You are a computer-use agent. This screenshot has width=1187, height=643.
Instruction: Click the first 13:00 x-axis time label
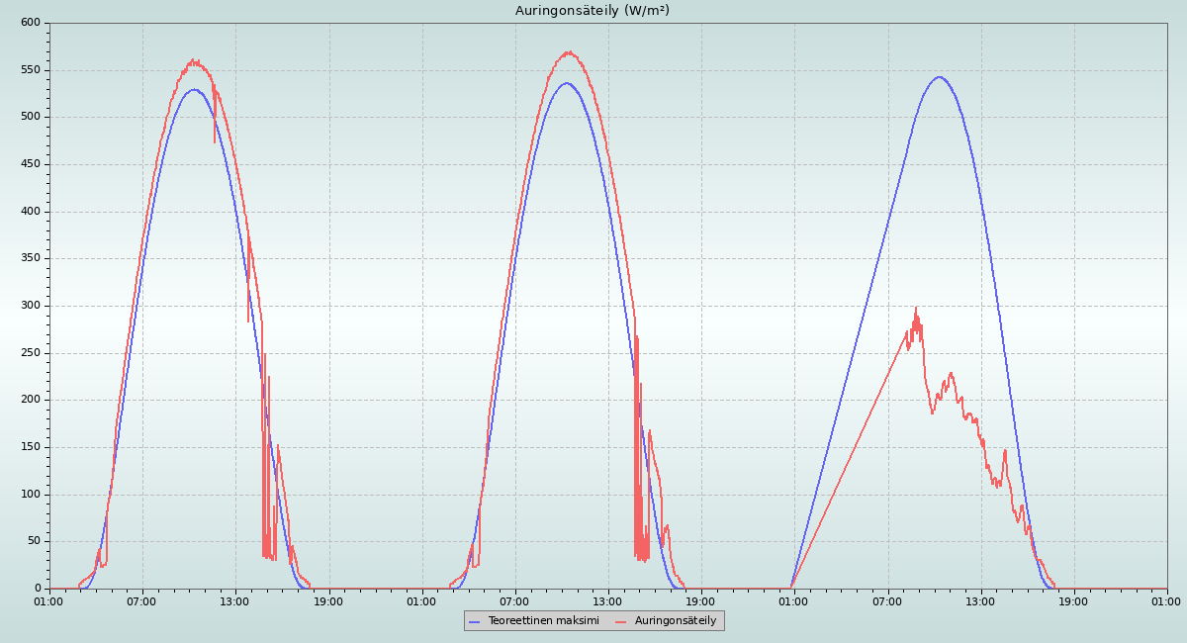click(x=235, y=601)
